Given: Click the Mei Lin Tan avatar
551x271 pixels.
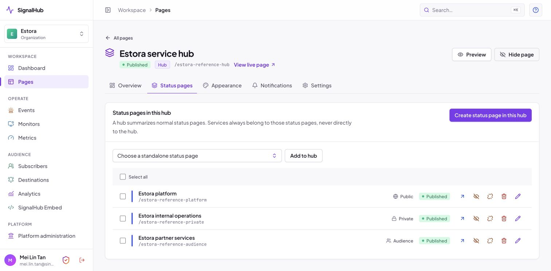Looking at the screenshot, I should point(10,260).
